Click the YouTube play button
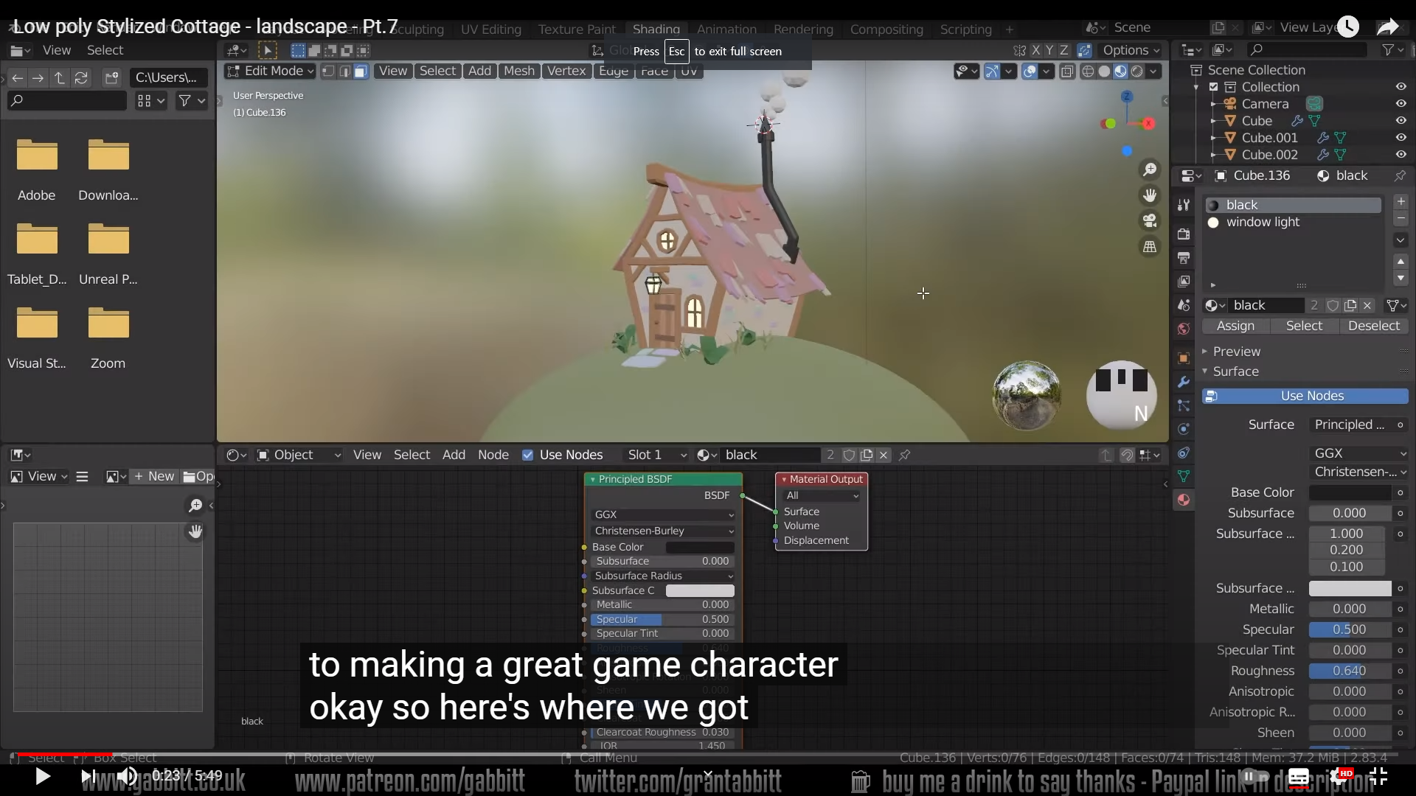Screen dimensions: 1416x796 pyautogui.click(x=43, y=776)
